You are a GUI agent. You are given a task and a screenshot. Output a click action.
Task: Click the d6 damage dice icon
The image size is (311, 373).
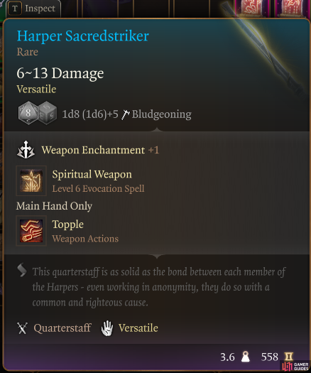click(47, 113)
